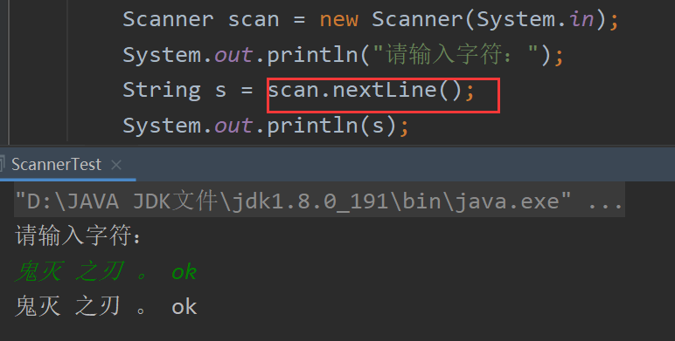The width and height of the screenshot is (675, 341).
Task: Click the 'String s' variable declaration
Action: point(174,91)
